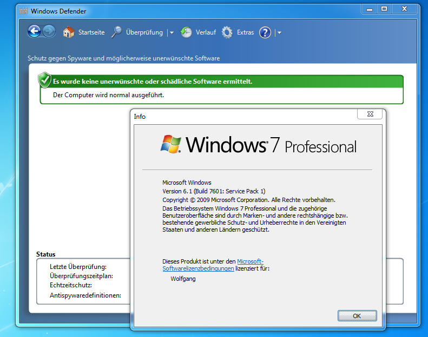Click the green 'Es wurde keine unerwünschte' banner
This screenshot has width=428, height=337.
pyautogui.click(x=222, y=82)
